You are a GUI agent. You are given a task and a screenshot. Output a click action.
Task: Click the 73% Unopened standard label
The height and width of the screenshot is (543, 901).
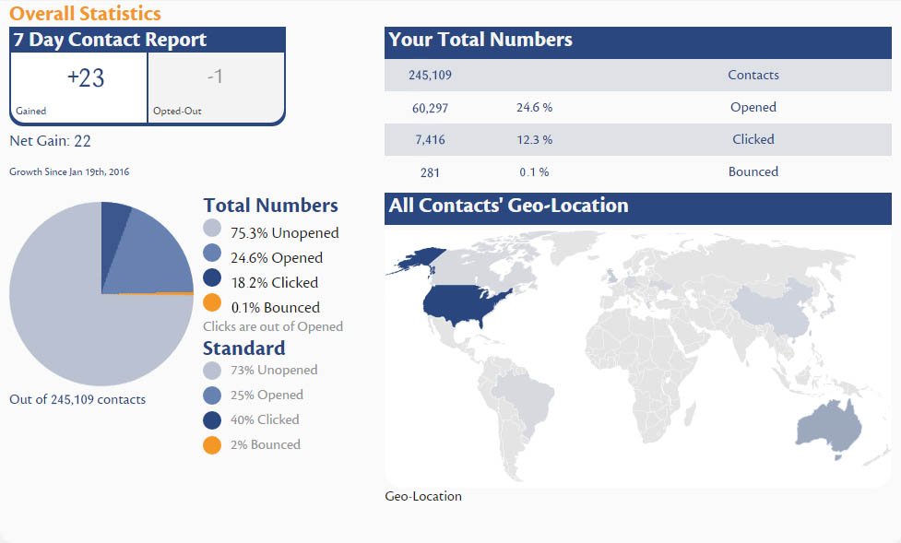[x=274, y=370]
